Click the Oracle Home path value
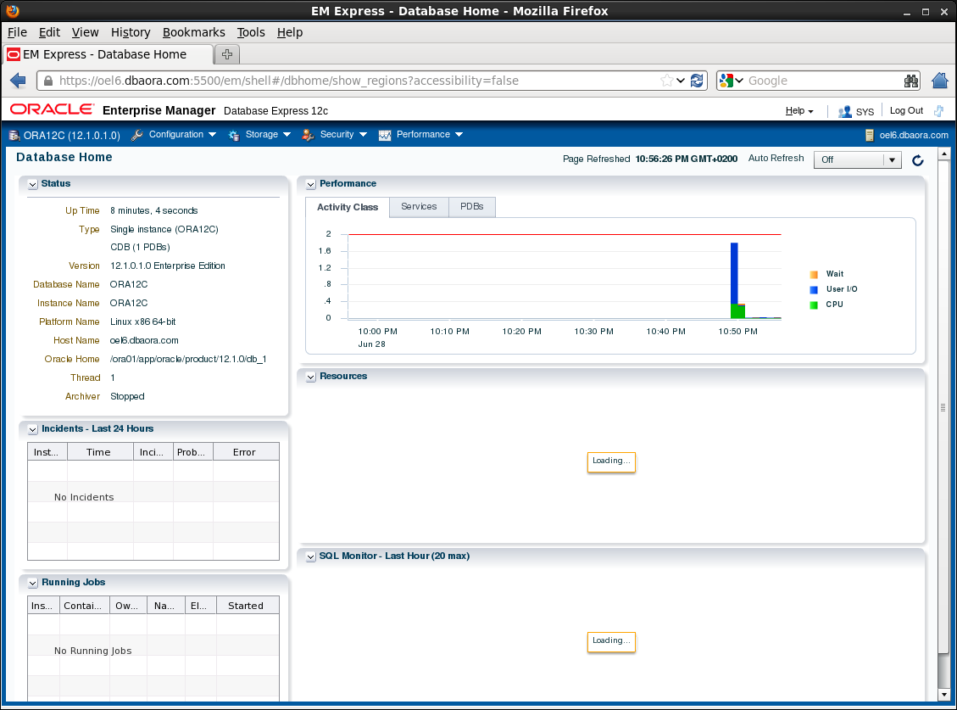This screenshot has height=710, width=957. [x=188, y=360]
